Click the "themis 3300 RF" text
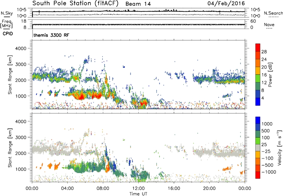This screenshot has width=283, height=196. 51,35
